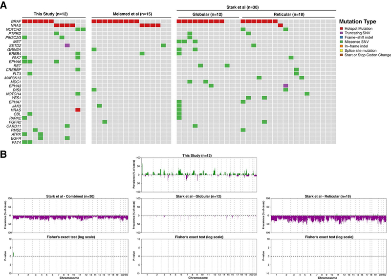This screenshot has height=279, width=391.
Task: Click the MDC1 gene row label
Action: (16, 82)
